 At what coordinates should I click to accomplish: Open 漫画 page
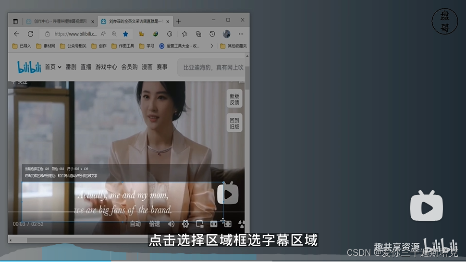coord(147,67)
